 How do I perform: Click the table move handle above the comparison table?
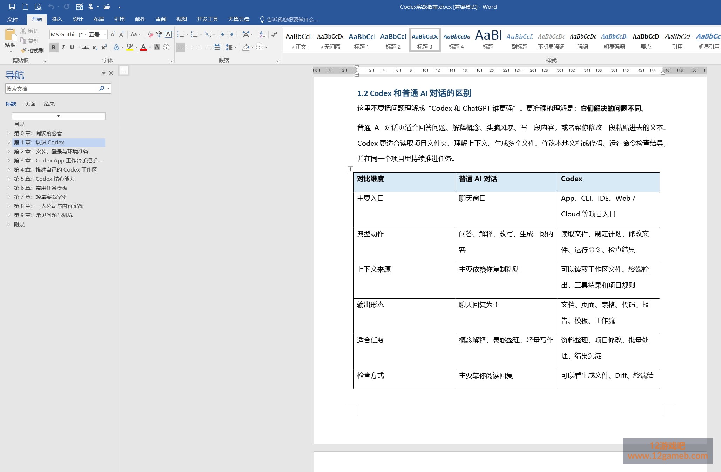350,169
